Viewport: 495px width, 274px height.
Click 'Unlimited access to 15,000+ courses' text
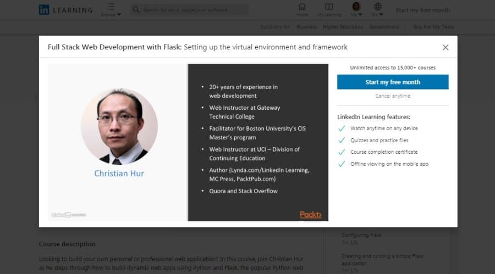pos(393,68)
